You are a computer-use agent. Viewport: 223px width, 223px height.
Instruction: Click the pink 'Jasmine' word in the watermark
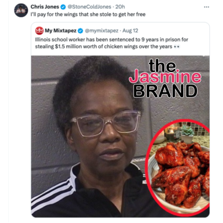pos(165,77)
